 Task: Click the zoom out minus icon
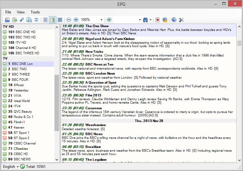(69, 20)
